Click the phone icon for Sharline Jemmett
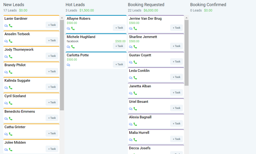This screenshot has width=256, height=154. pos(135,46)
